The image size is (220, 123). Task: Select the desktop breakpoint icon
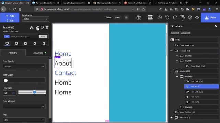coord(7,43)
